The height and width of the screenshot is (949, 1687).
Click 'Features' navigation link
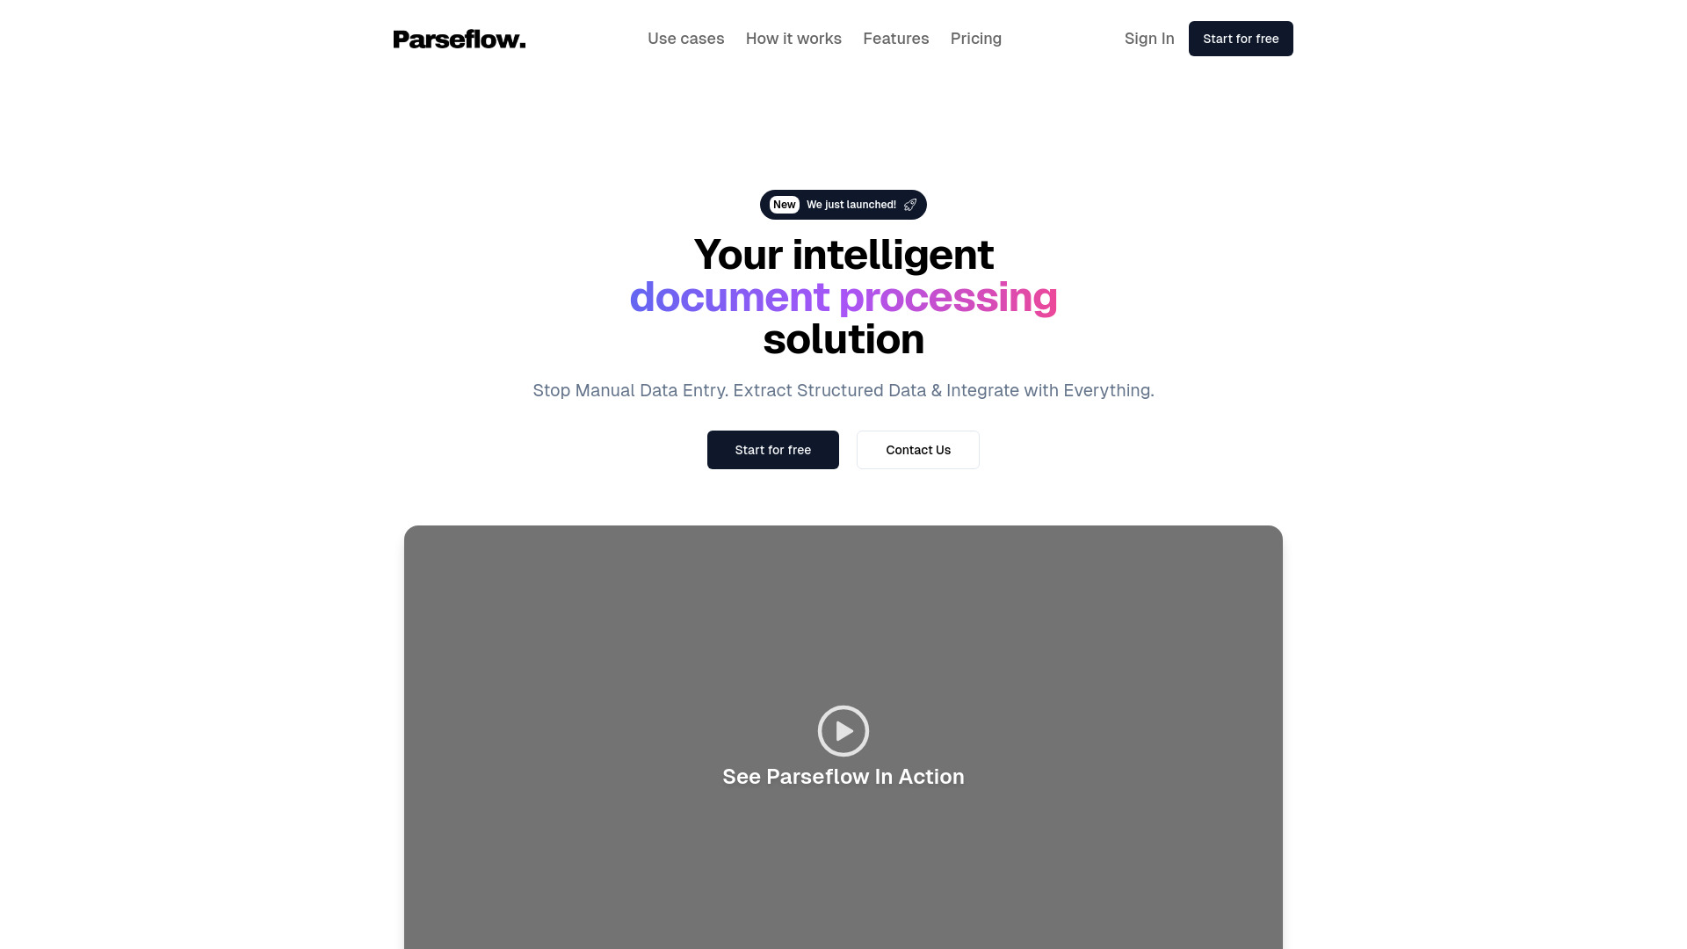[x=895, y=39]
